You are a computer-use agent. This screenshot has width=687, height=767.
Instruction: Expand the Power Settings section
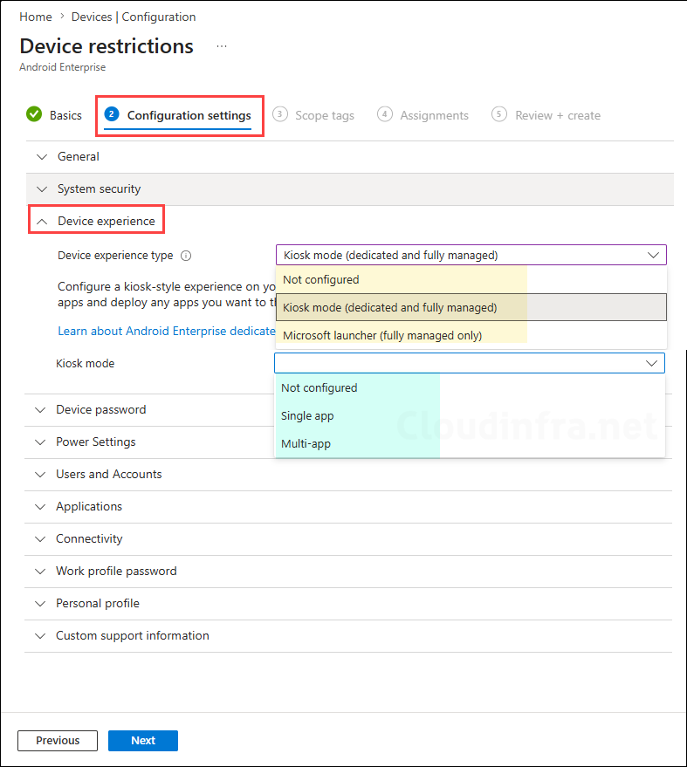(348, 442)
